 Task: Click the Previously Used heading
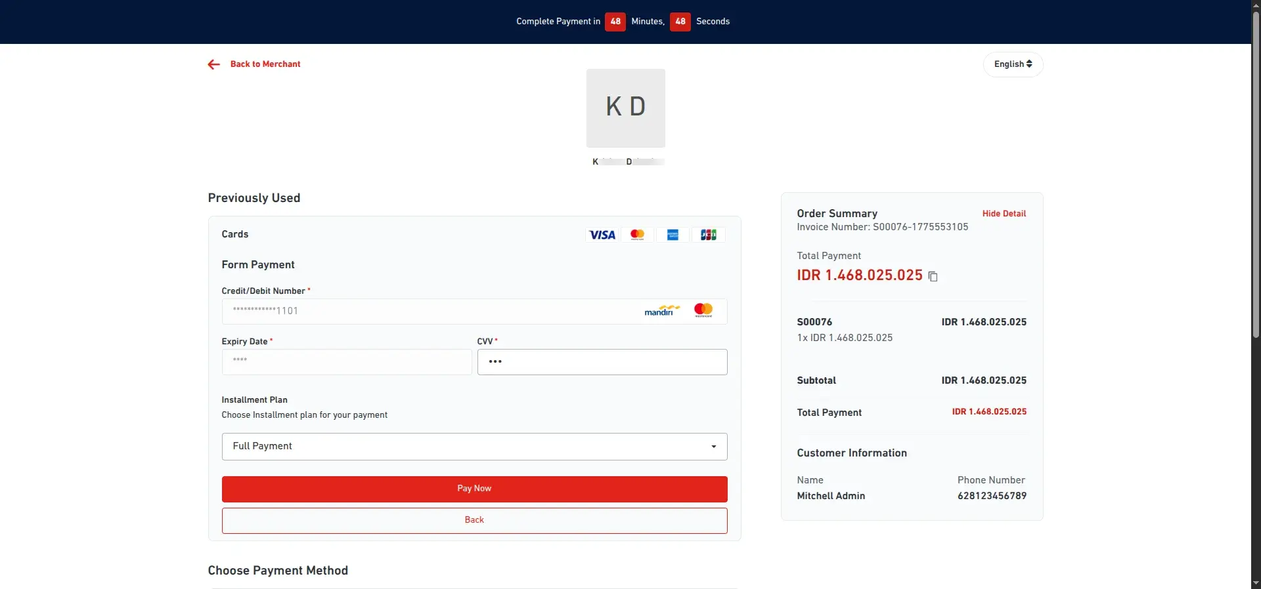[254, 198]
